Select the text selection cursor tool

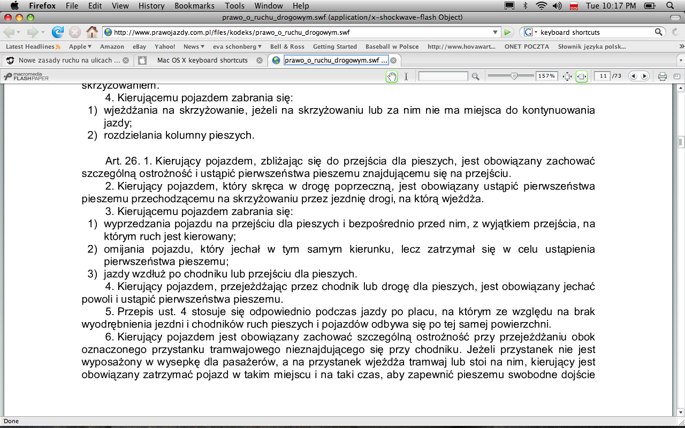click(x=406, y=77)
